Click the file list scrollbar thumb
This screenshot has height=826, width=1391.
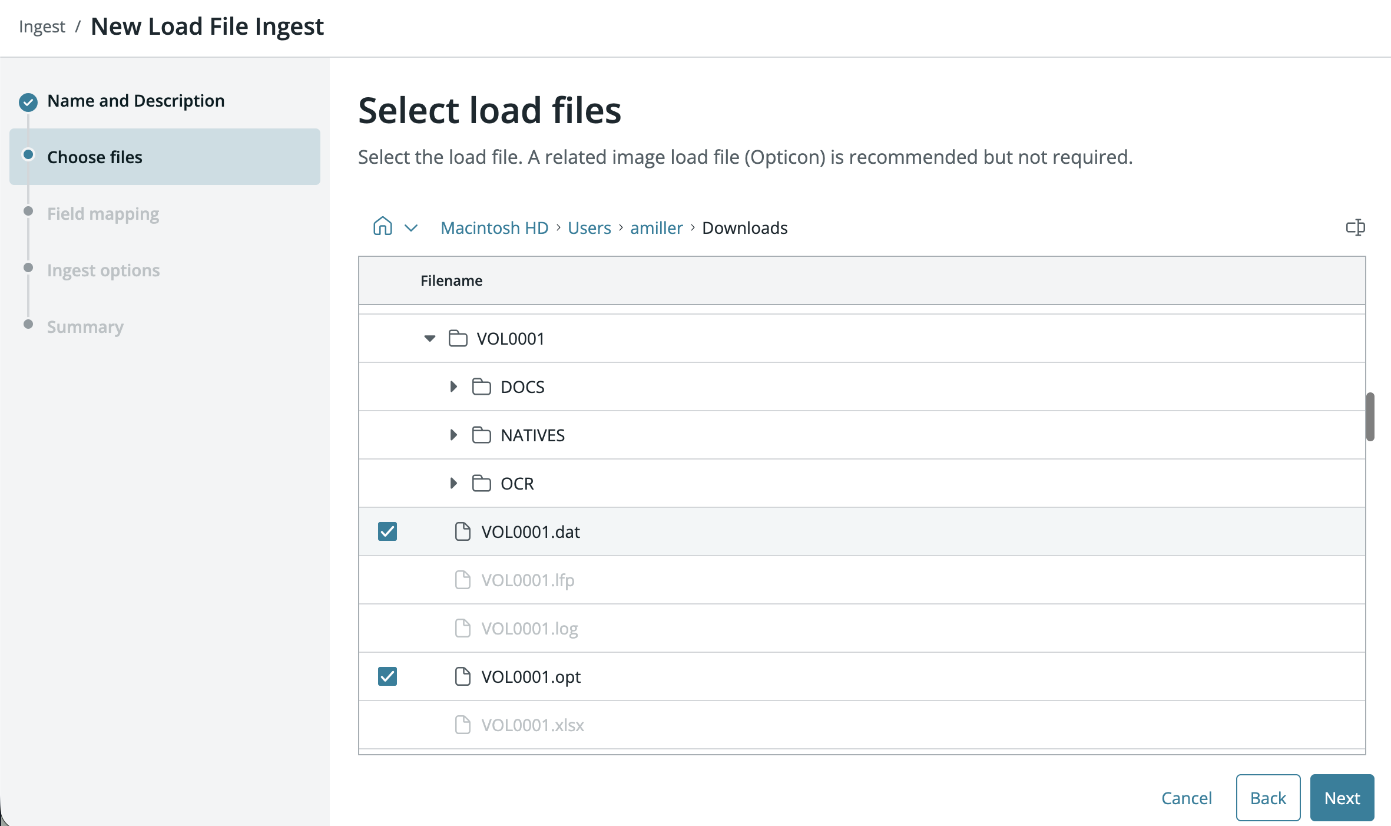[1370, 417]
